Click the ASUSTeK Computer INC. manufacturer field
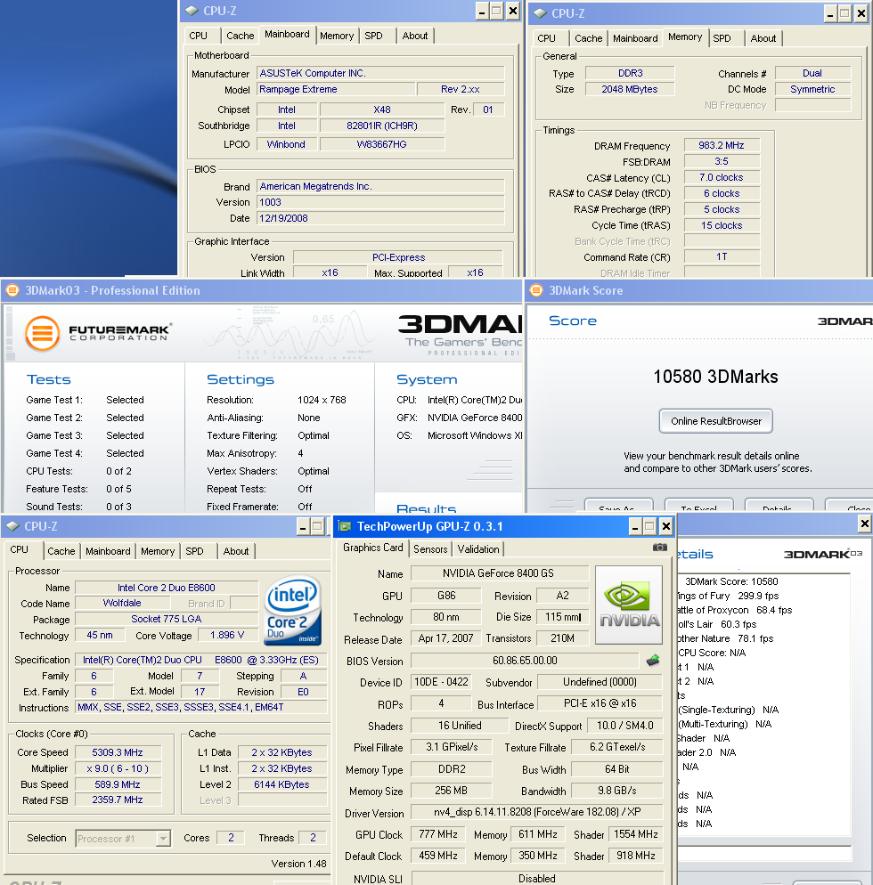Screen dimensions: 873x885 (380, 73)
